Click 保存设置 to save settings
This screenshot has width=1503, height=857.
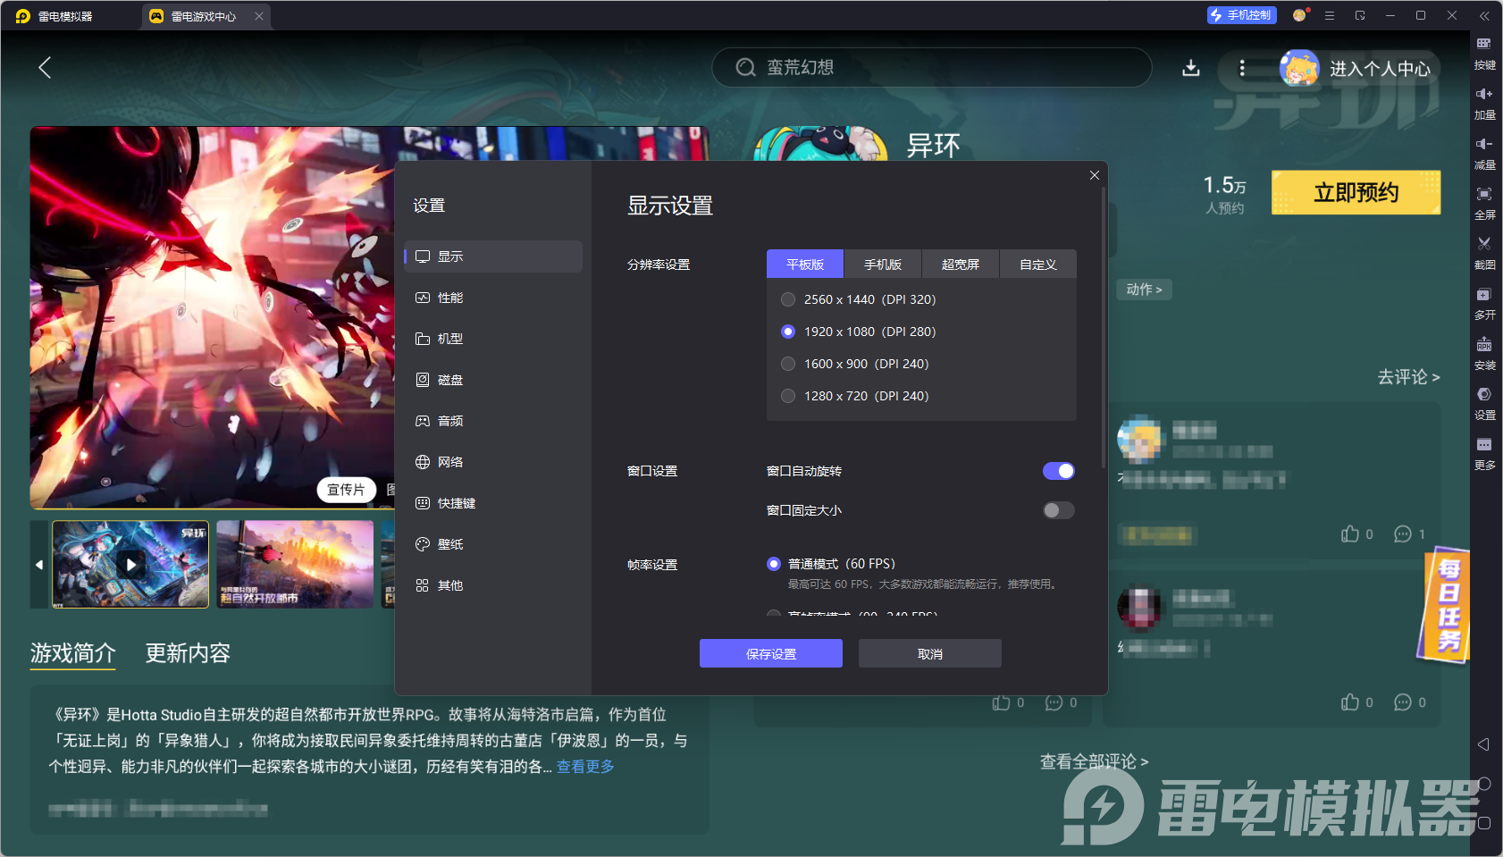coord(770,652)
